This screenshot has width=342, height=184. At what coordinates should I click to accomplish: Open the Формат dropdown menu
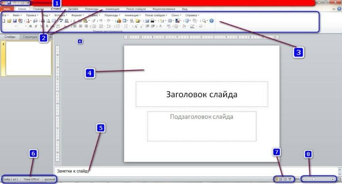tap(78, 15)
